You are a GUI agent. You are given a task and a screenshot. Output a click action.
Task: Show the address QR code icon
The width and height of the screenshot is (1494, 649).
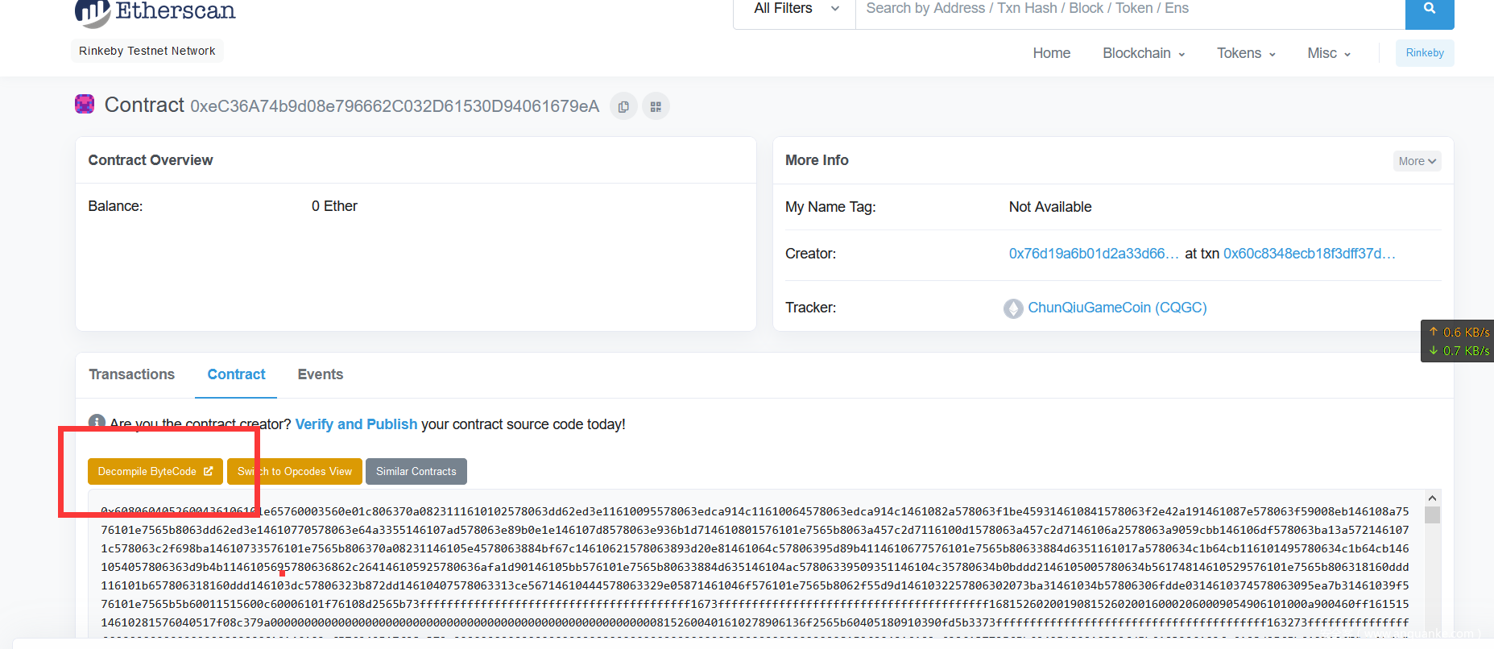click(x=656, y=106)
